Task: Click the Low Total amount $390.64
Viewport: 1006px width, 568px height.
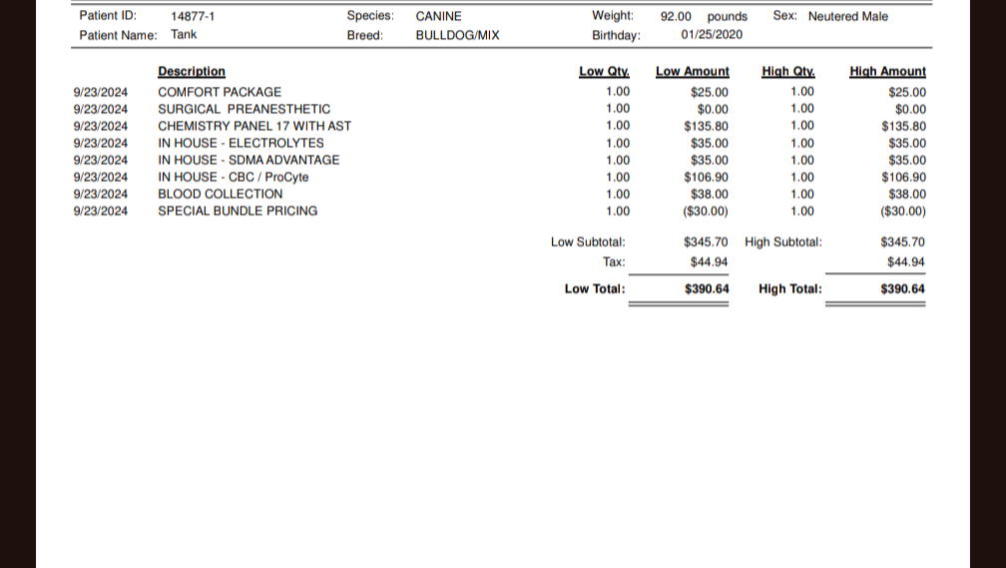Action: click(x=707, y=289)
